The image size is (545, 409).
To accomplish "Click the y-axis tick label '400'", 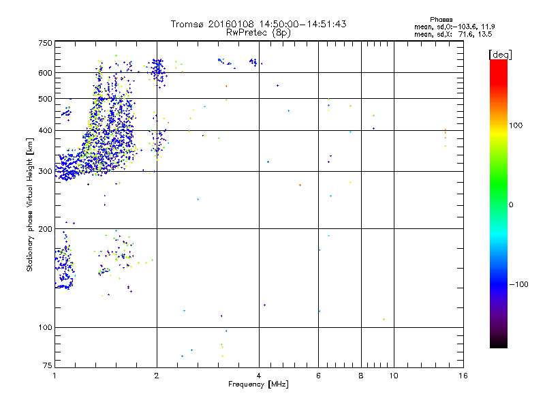I will (45, 131).
